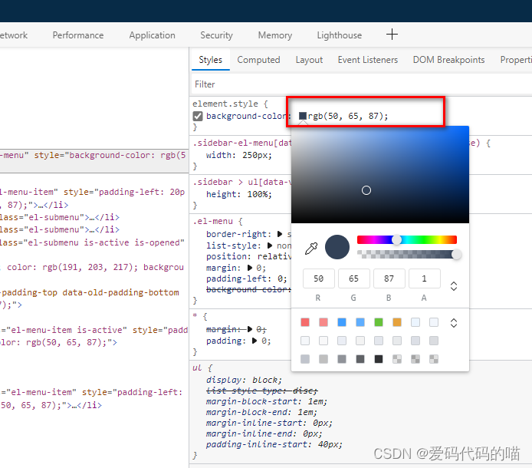532x468 pixels.
Task: Click the element.style selector text
Action: [x=225, y=104]
